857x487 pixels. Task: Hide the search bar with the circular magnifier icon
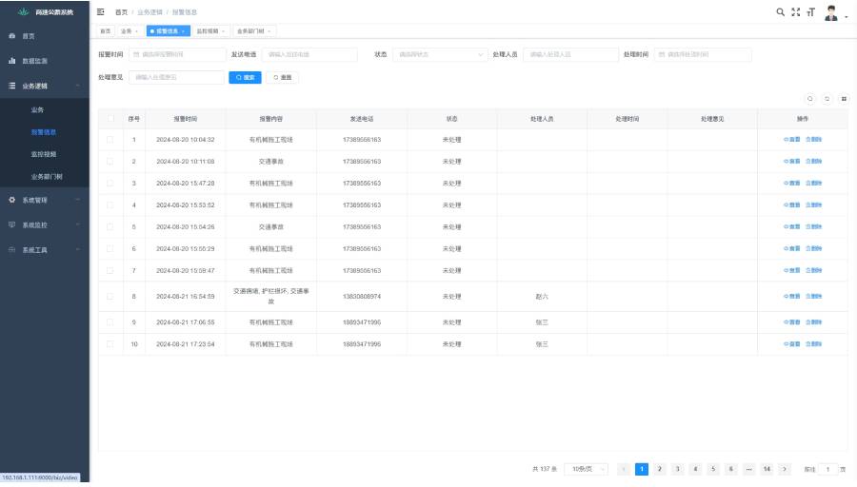[x=810, y=99]
